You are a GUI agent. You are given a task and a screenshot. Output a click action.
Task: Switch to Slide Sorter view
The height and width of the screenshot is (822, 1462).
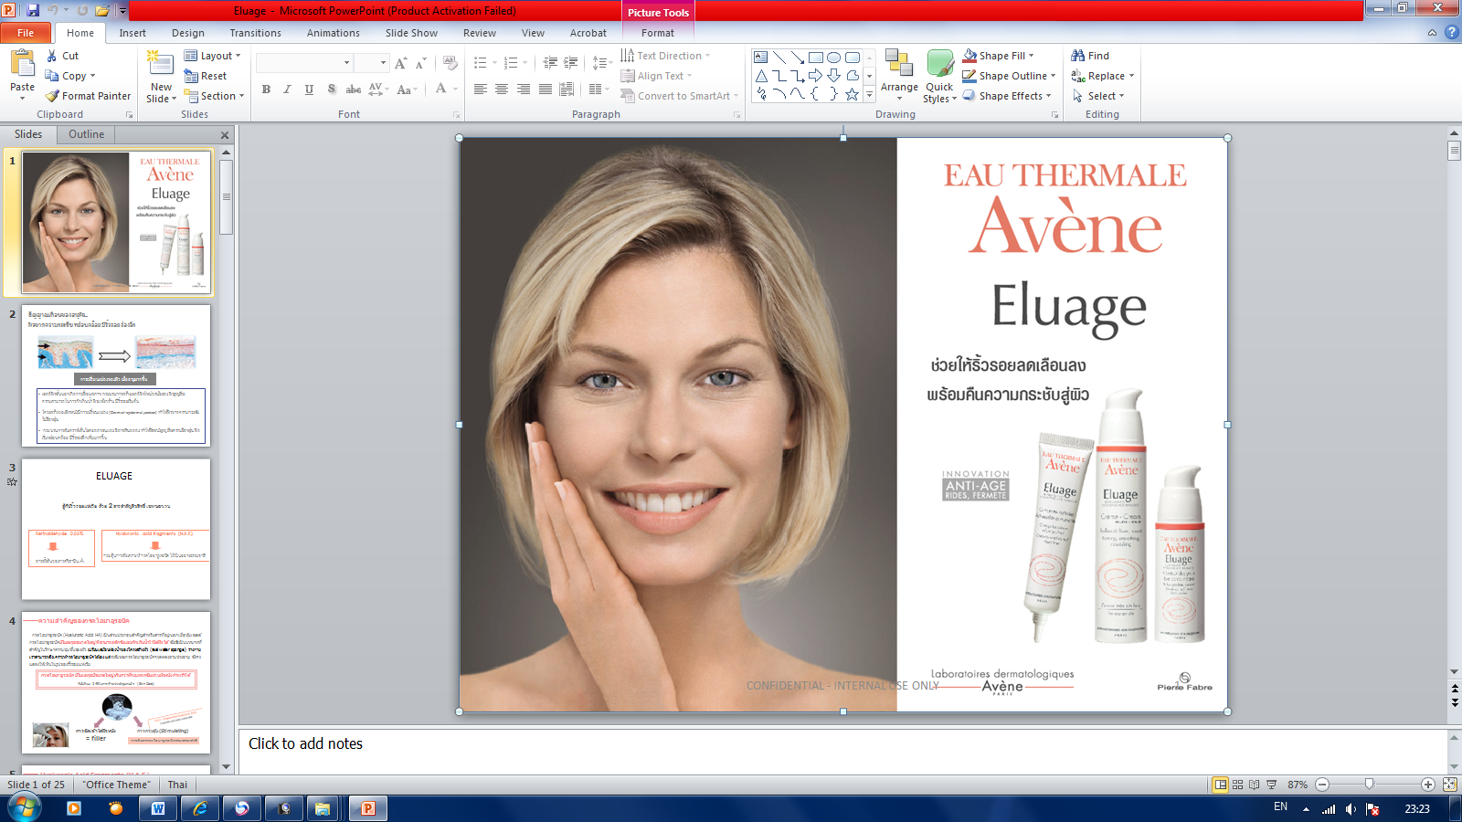pyautogui.click(x=1237, y=785)
